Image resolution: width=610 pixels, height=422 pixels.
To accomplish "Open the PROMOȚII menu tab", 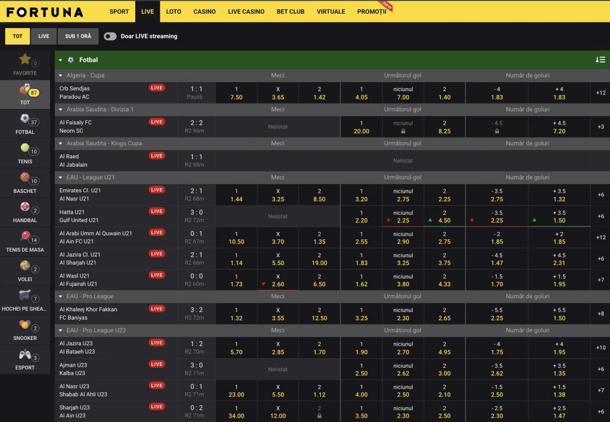I will pyautogui.click(x=372, y=11).
